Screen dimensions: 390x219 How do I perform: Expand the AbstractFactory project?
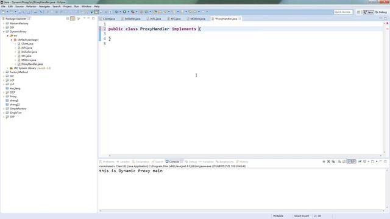(4, 23)
